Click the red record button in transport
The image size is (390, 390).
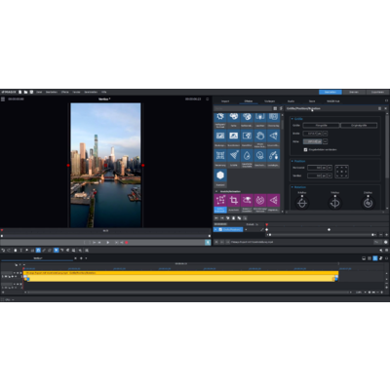pyautogui.click(x=127, y=243)
